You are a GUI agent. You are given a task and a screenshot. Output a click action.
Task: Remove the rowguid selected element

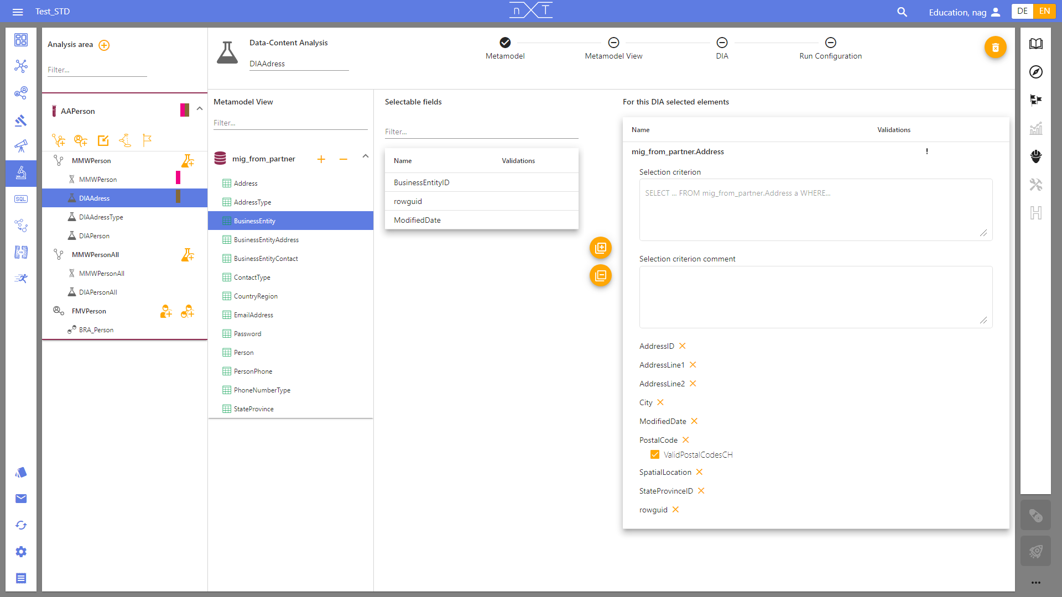[x=675, y=510]
